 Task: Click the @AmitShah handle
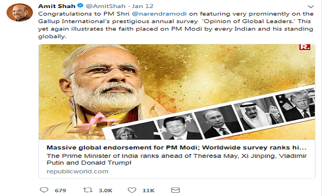(106, 6)
